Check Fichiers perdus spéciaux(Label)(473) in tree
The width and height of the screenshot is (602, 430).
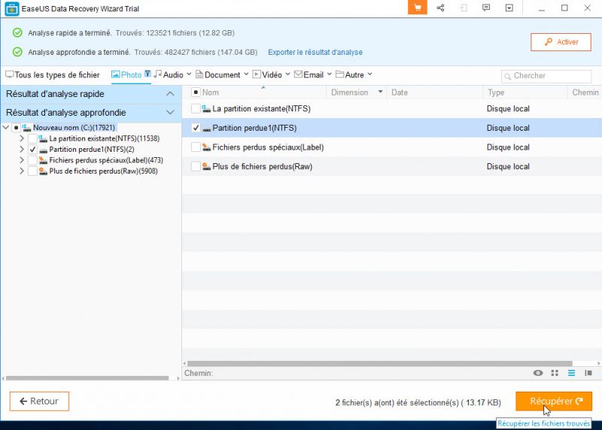pyautogui.click(x=32, y=160)
